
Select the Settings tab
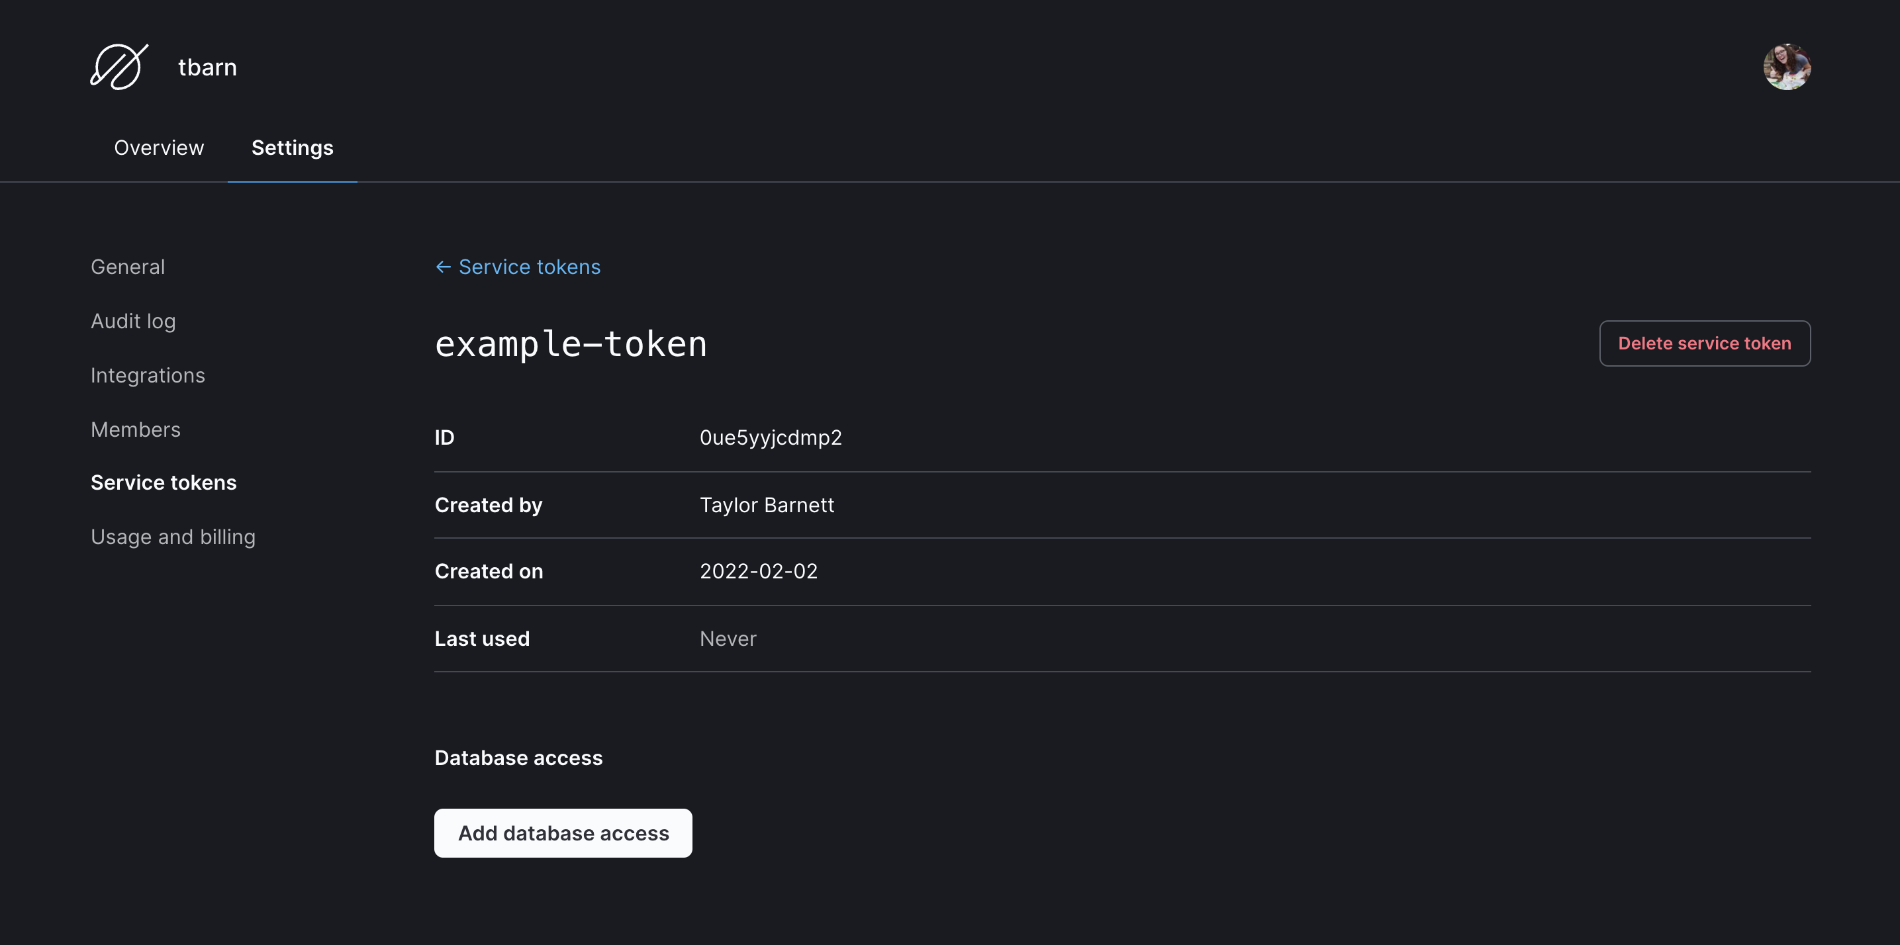pos(292,147)
